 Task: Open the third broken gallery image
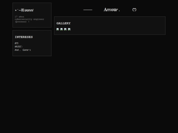click(65, 29)
